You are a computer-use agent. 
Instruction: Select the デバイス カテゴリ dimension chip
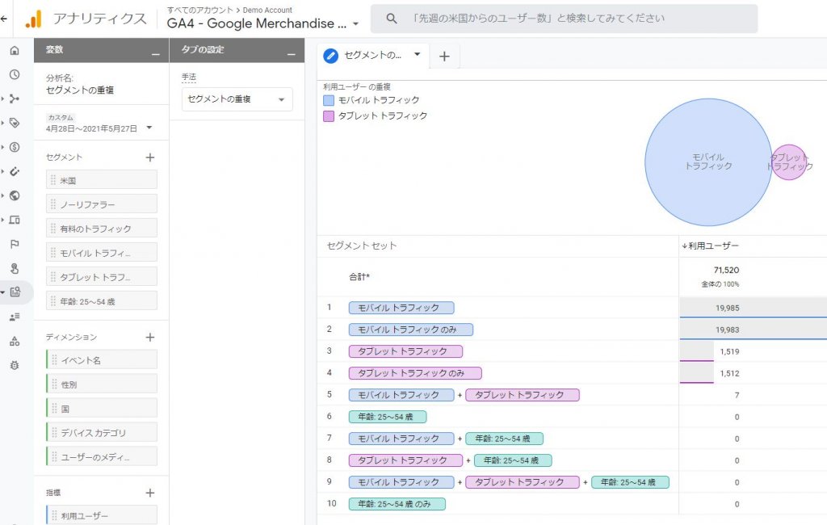[x=102, y=433]
